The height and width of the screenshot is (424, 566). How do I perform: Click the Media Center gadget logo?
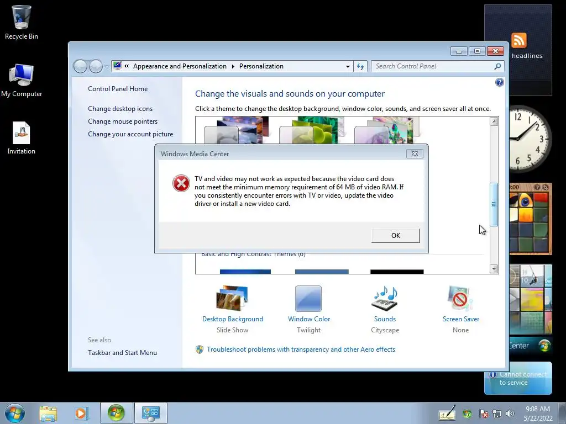[544, 346]
